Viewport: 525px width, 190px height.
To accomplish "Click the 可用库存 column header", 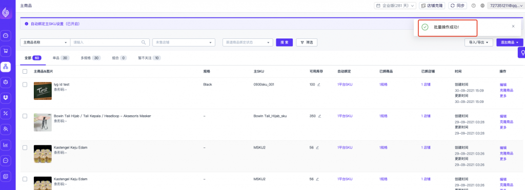I will (316, 71).
